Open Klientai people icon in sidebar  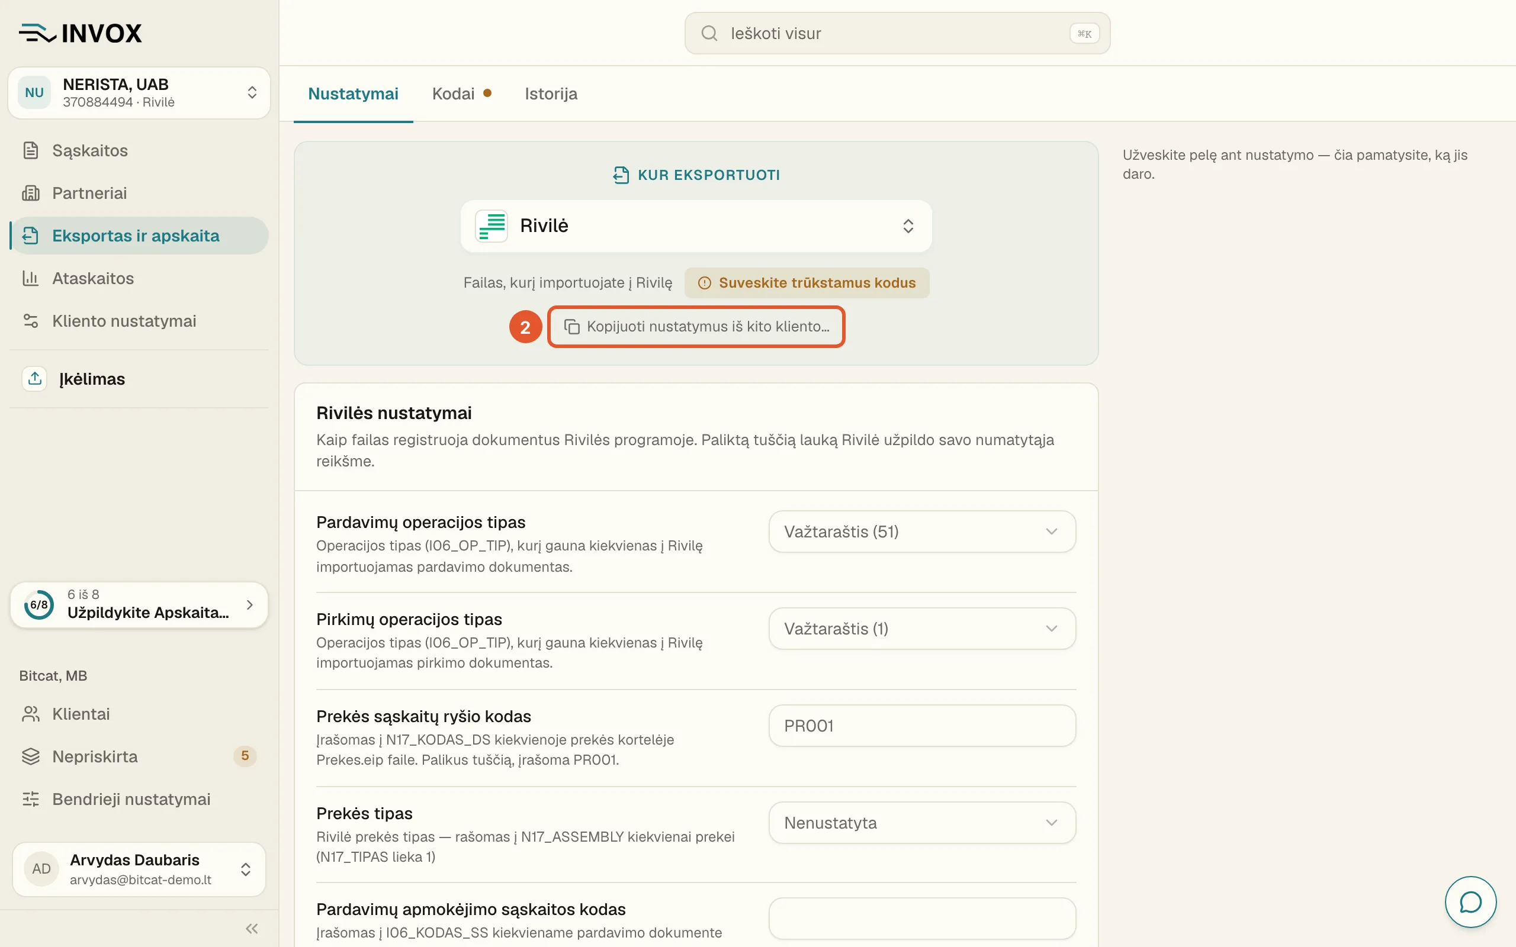tap(31, 714)
